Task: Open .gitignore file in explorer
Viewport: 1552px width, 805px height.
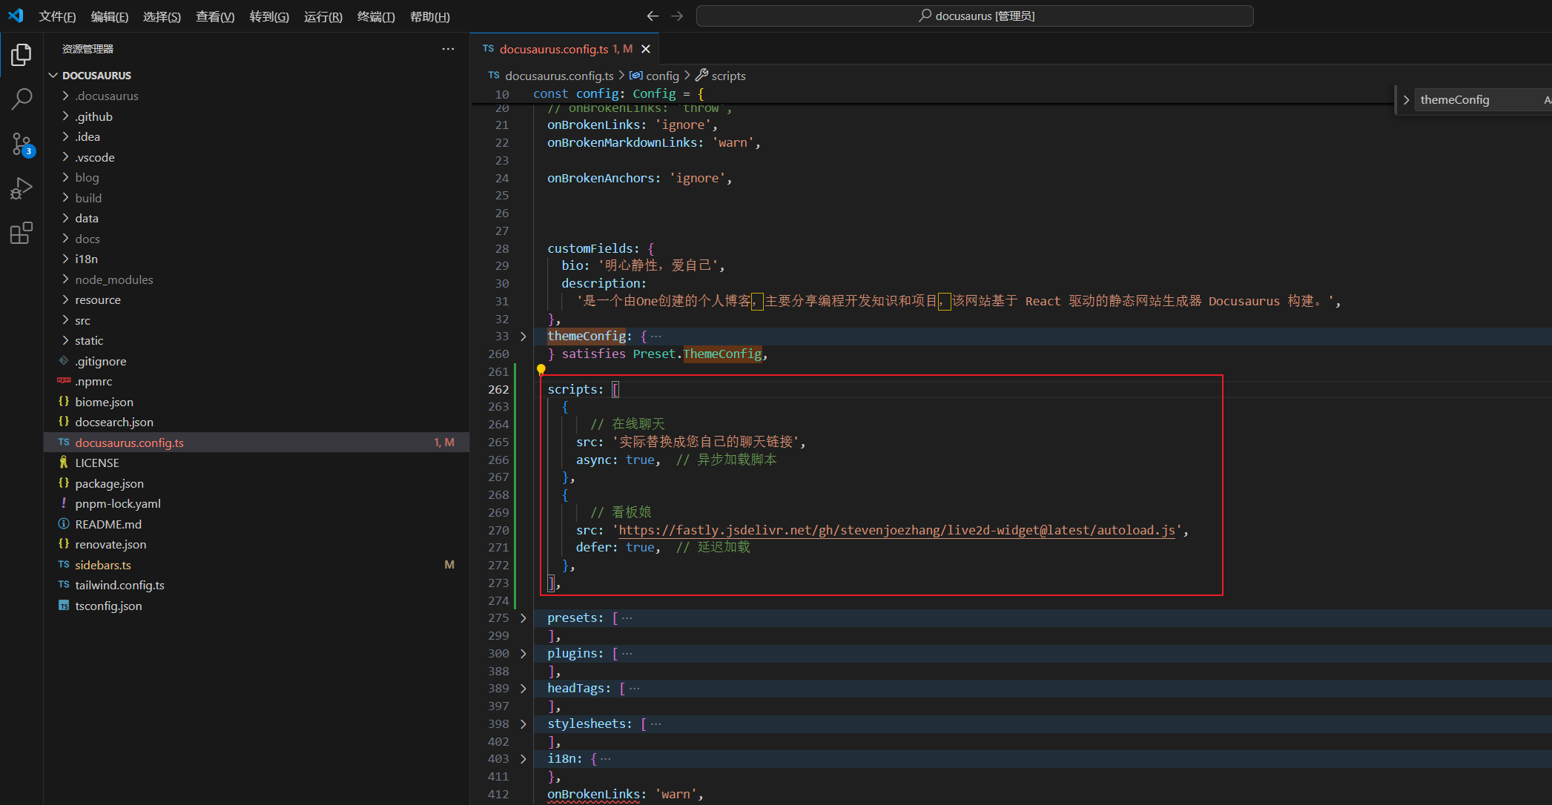Action: coord(257,361)
